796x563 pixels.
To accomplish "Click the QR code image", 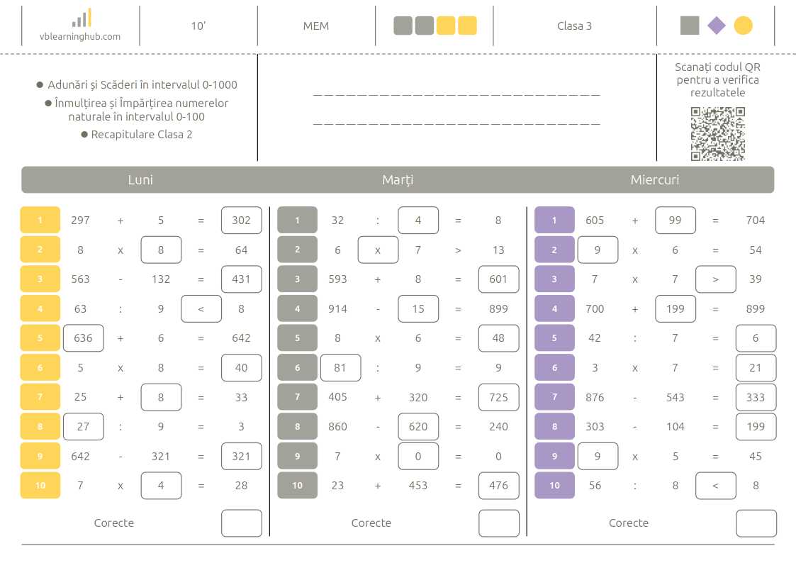I will click(x=717, y=133).
